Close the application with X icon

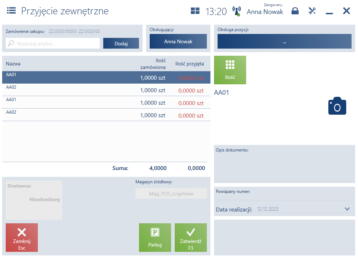(x=346, y=11)
